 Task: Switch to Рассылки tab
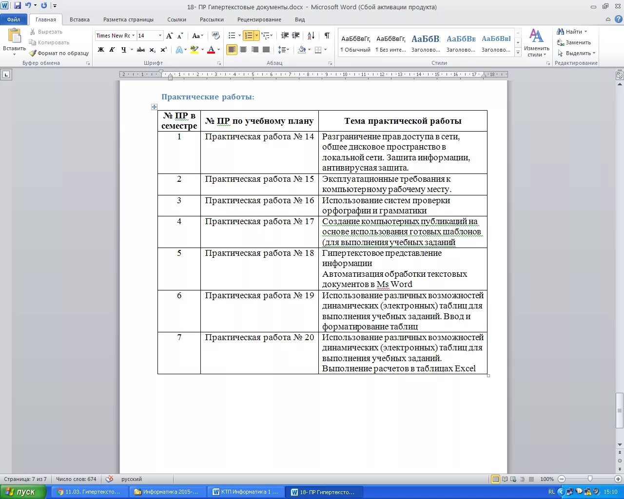point(212,19)
